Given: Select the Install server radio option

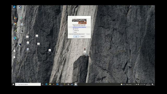Looking at the screenshot, I should [73, 31].
